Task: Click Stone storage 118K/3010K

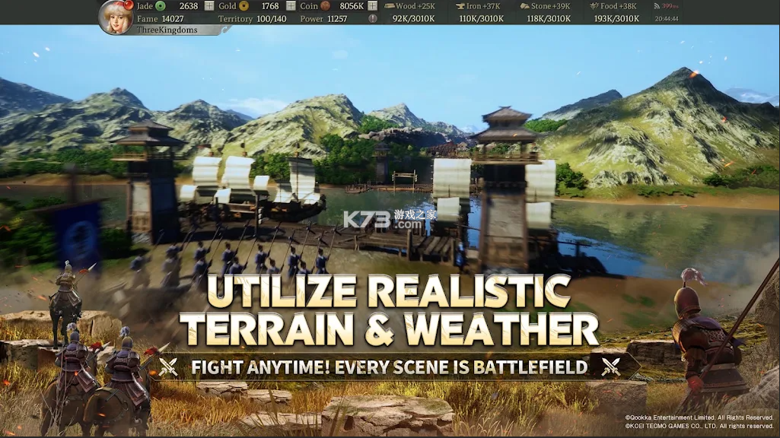Action: 549,18
